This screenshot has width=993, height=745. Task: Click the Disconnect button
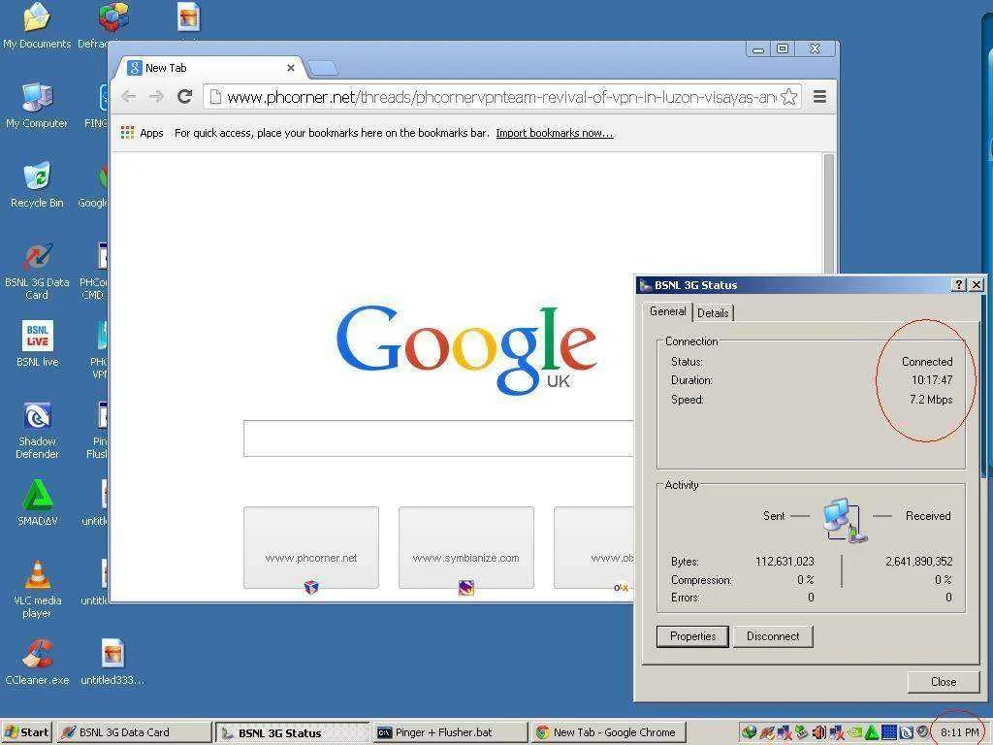773,636
